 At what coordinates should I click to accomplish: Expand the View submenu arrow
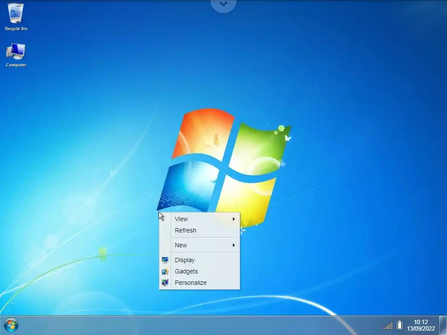pyautogui.click(x=234, y=219)
